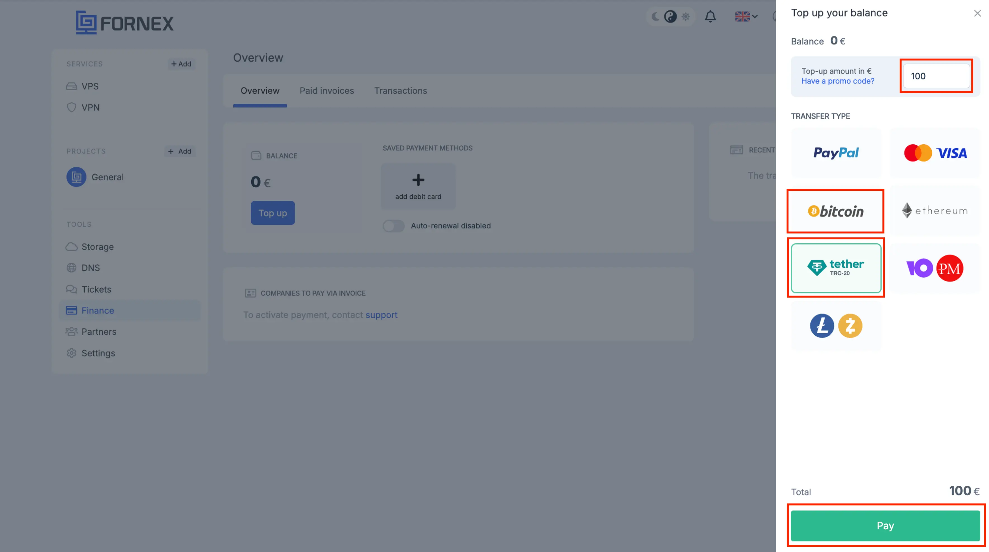Click the Overview page heading
989x552 pixels.
point(258,58)
